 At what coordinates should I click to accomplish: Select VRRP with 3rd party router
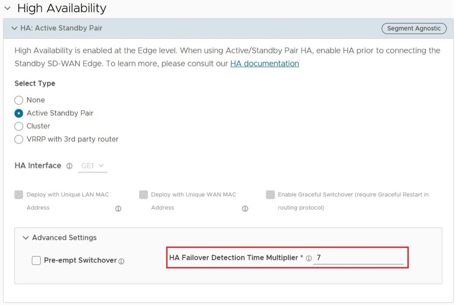pyautogui.click(x=19, y=139)
